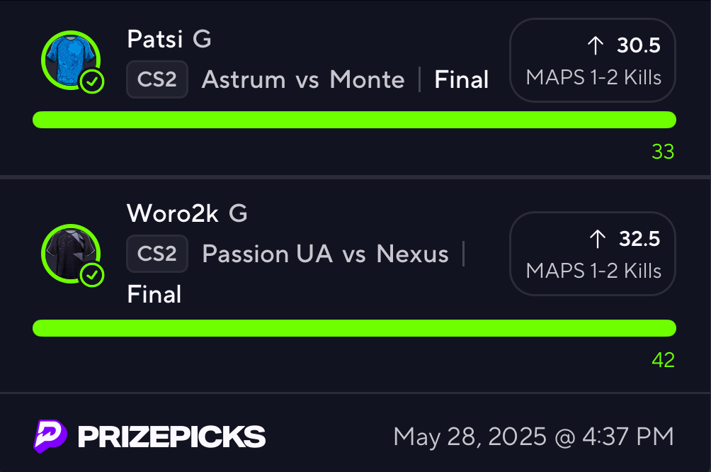Click the Patsi G player name

point(169,39)
